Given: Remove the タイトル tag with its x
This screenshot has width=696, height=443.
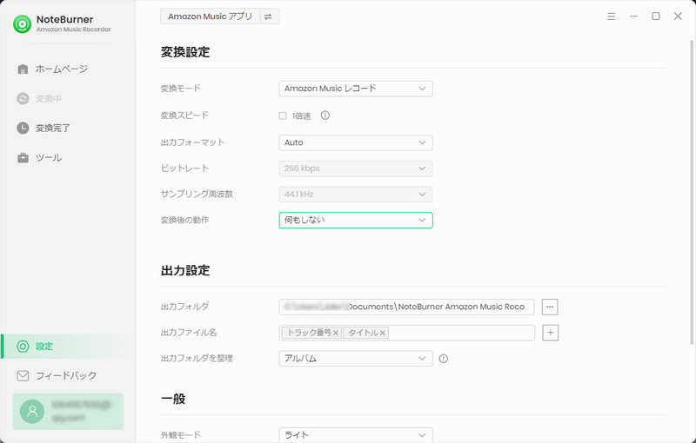Looking at the screenshot, I should (382, 333).
